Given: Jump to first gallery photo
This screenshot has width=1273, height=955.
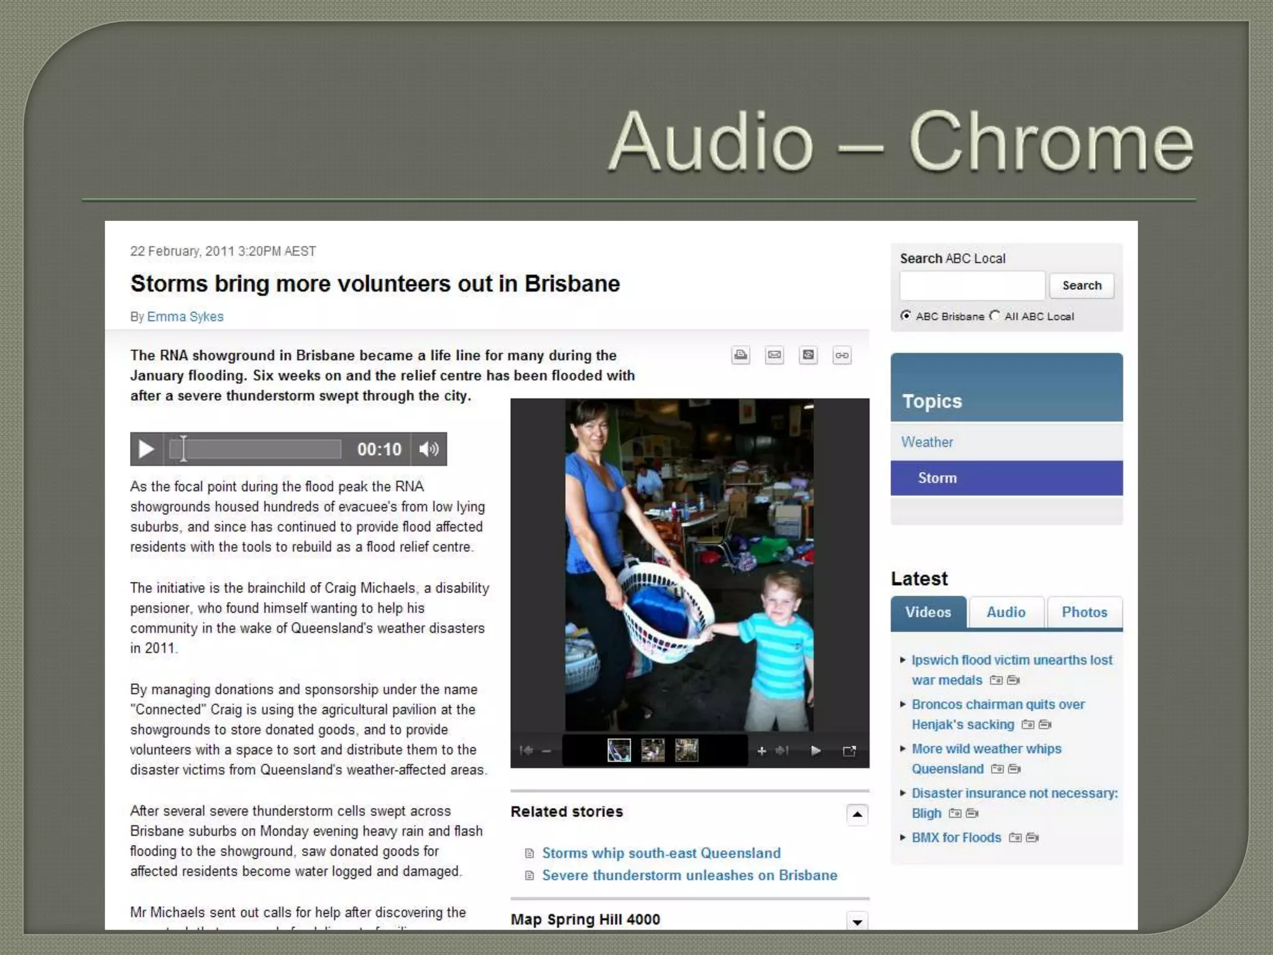Looking at the screenshot, I should tap(526, 751).
